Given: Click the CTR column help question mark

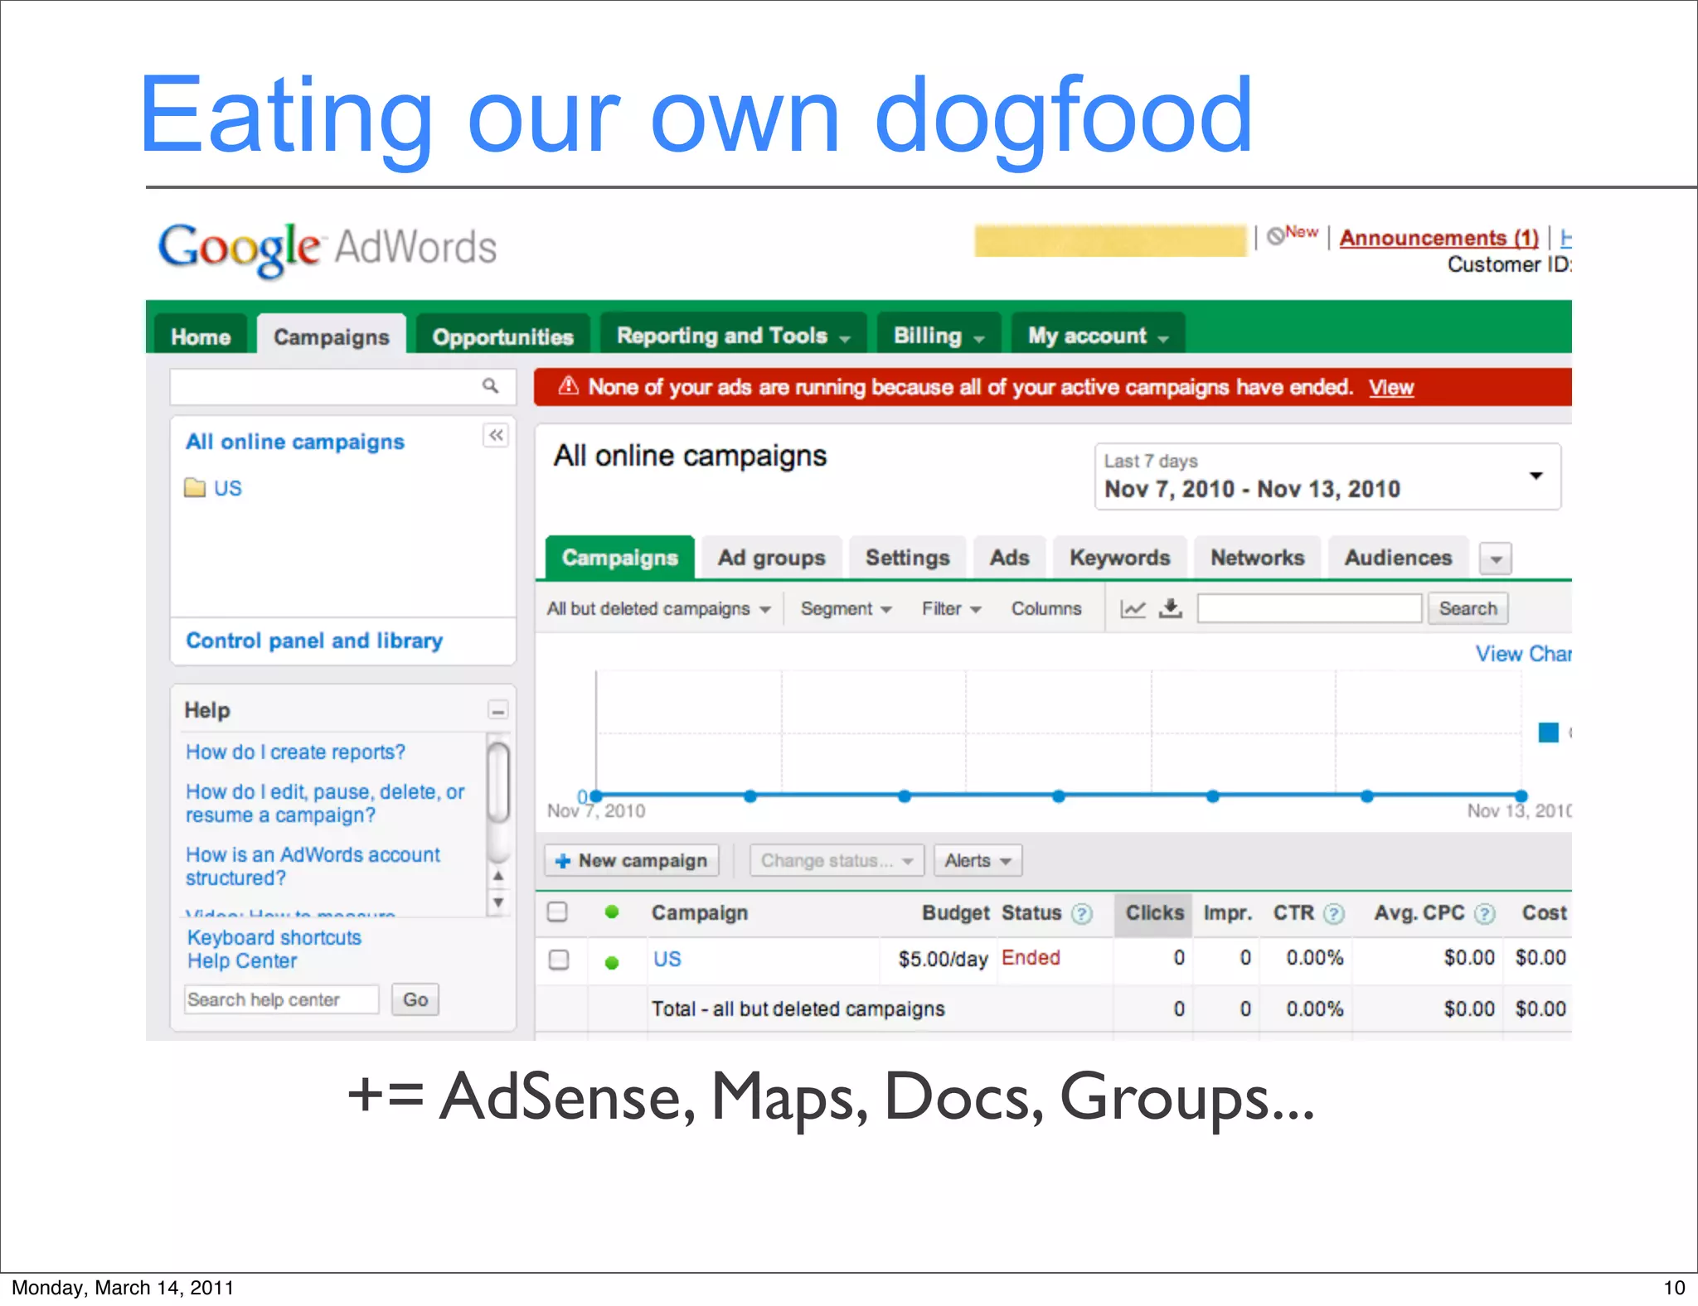Looking at the screenshot, I should [x=1333, y=913].
